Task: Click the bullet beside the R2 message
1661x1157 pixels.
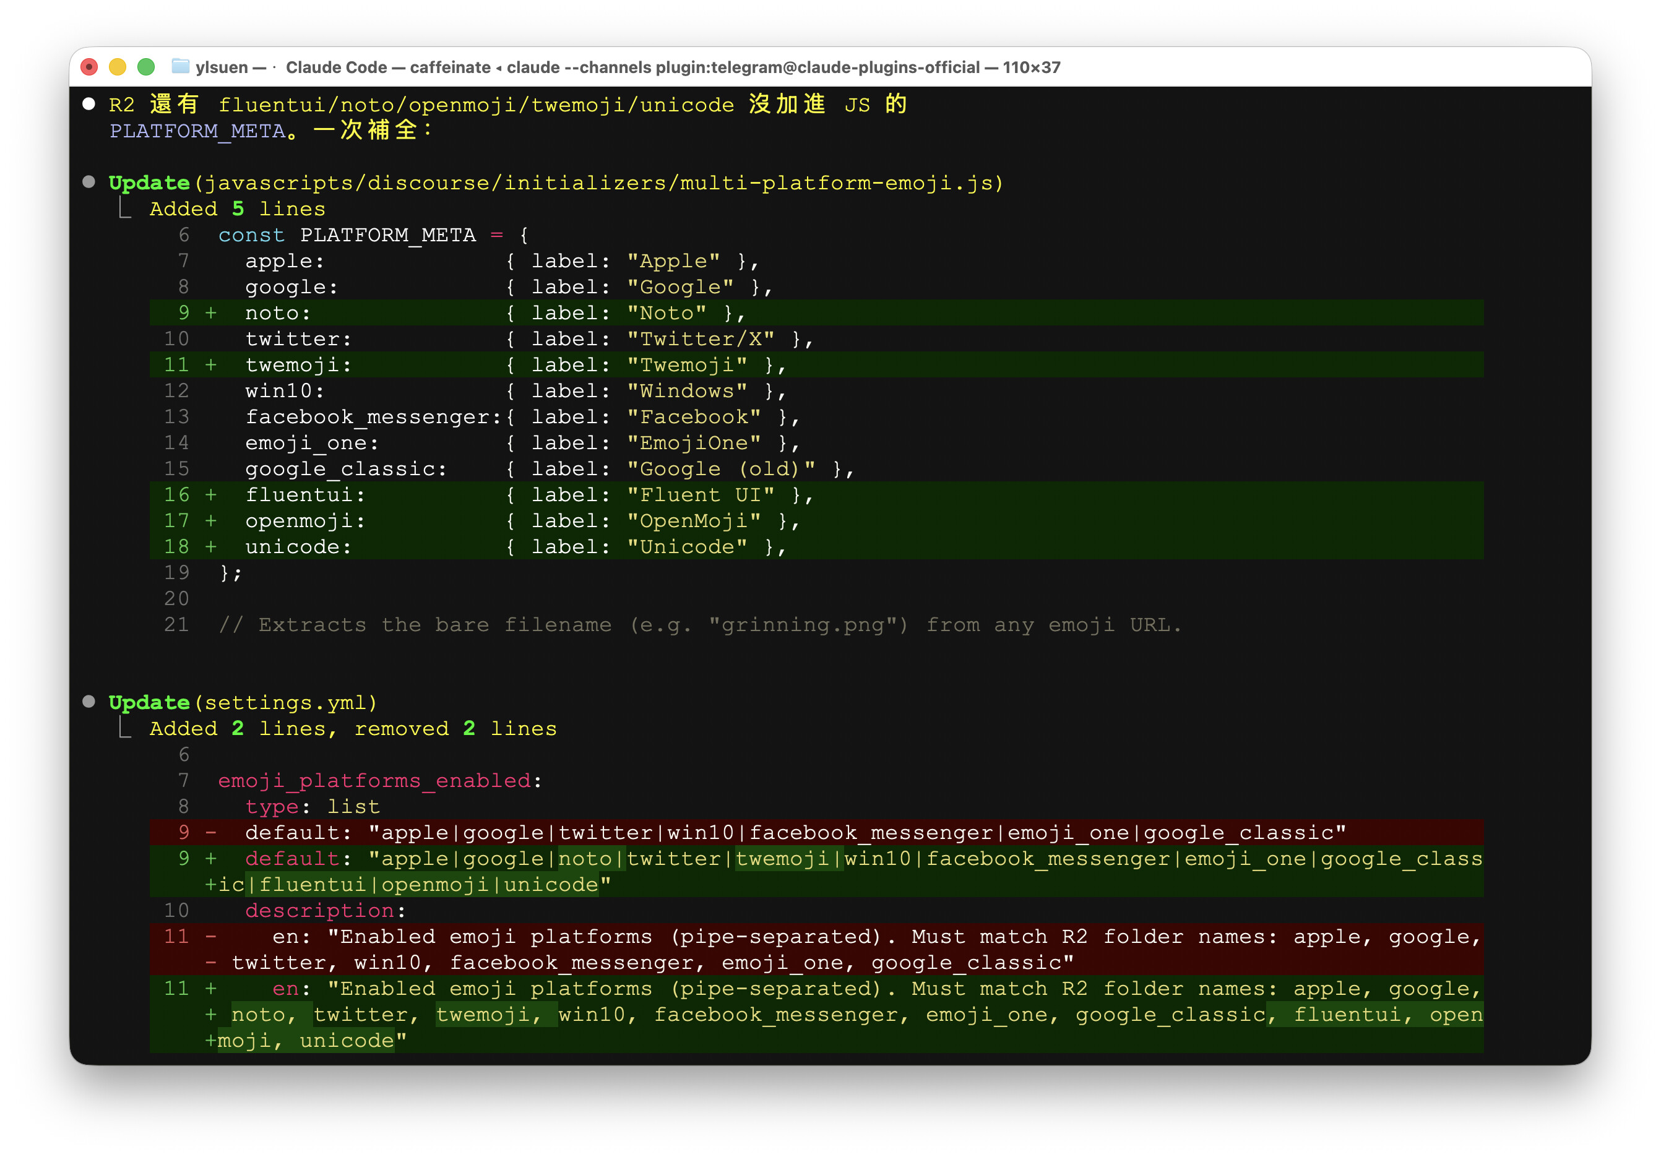Action: (x=88, y=103)
